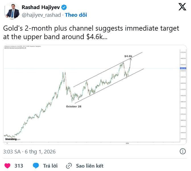Click the copy link chain icon
The image size is (191, 171).
pyautogui.click(x=69, y=166)
